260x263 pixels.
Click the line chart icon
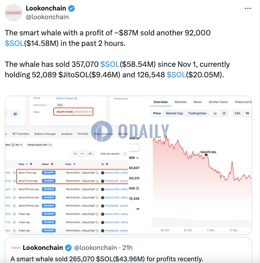(215, 114)
